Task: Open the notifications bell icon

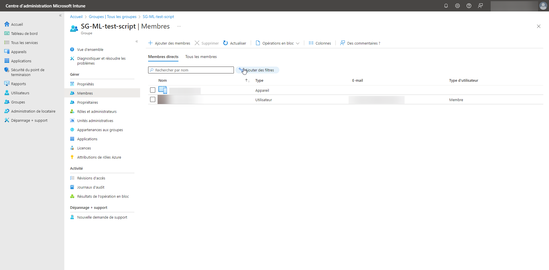Action: (446, 6)
